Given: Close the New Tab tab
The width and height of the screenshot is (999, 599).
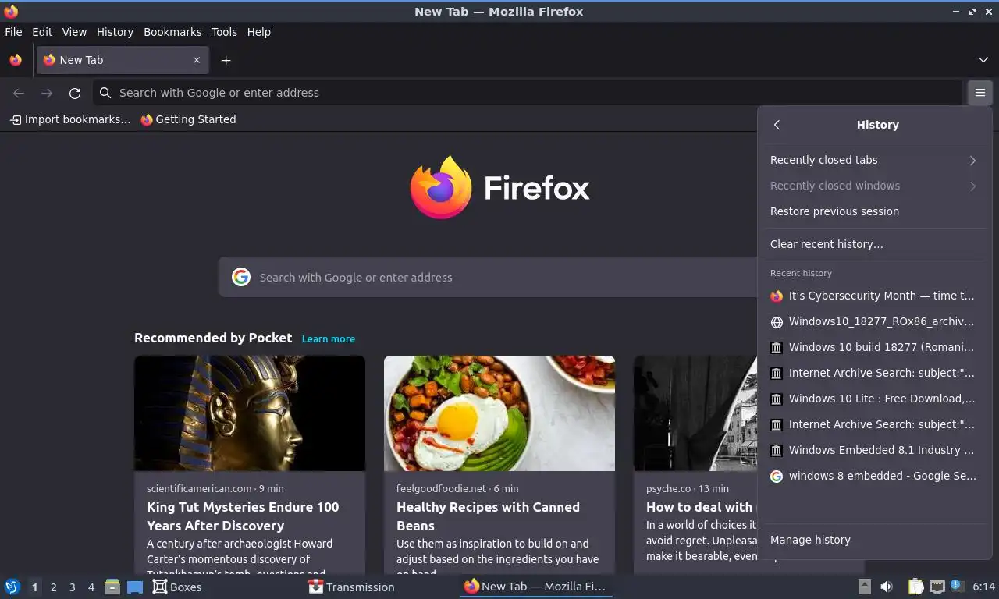Looking at the screenshot, I should (x=197, y=60).
